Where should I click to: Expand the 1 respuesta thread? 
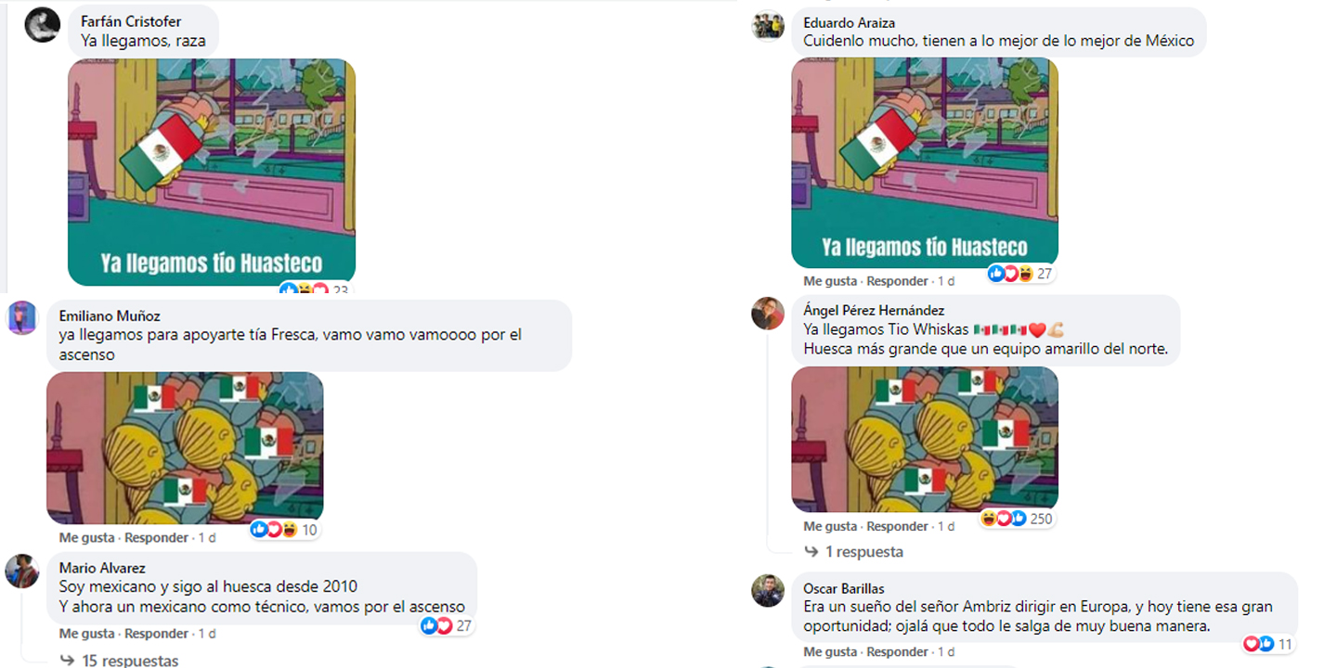[x=853, y=552]
